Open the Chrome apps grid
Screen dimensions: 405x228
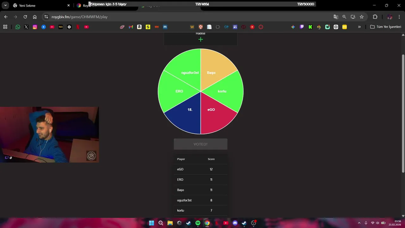coord(5,27)
